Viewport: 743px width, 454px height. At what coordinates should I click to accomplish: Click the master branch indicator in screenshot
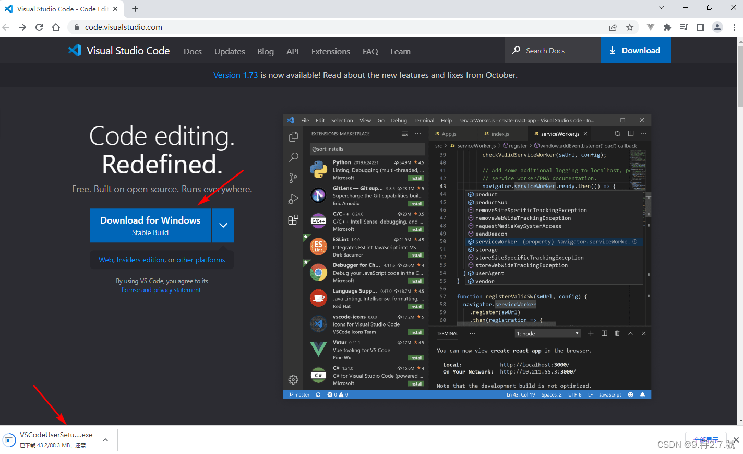coord(299,395)
